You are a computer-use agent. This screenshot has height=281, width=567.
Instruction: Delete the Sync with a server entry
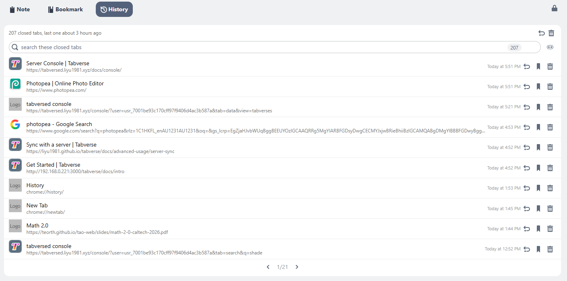pyautogui.click(x=550, y=147)
